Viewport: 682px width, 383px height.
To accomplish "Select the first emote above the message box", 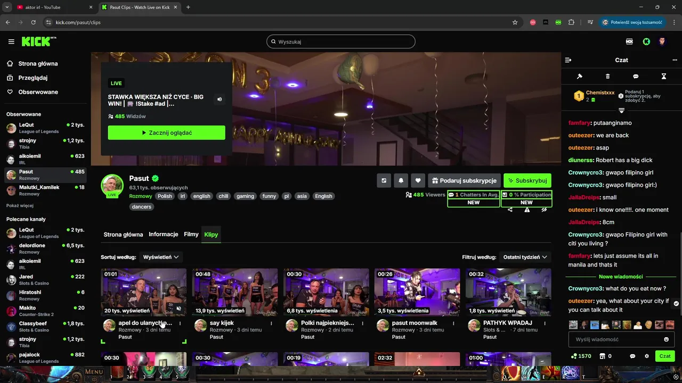I will tap(573, 324).
